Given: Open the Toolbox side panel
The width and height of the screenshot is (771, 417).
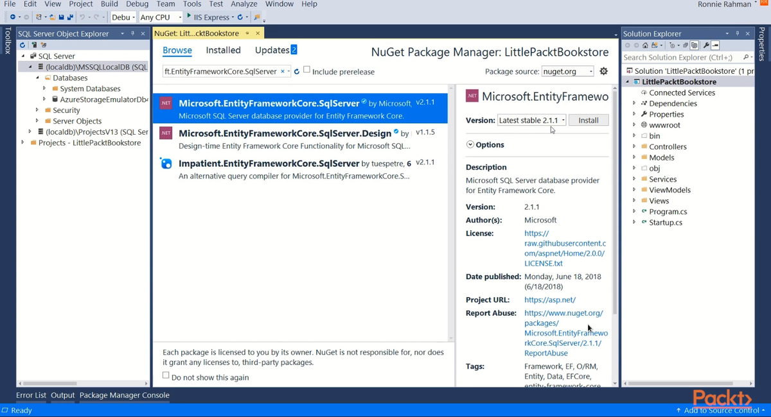Looking at the screenshot, I should [x=7, y=40].
